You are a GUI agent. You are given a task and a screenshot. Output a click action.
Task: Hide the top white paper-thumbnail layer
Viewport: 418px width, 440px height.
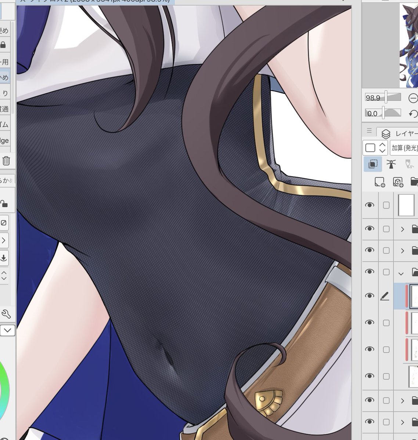370,205
